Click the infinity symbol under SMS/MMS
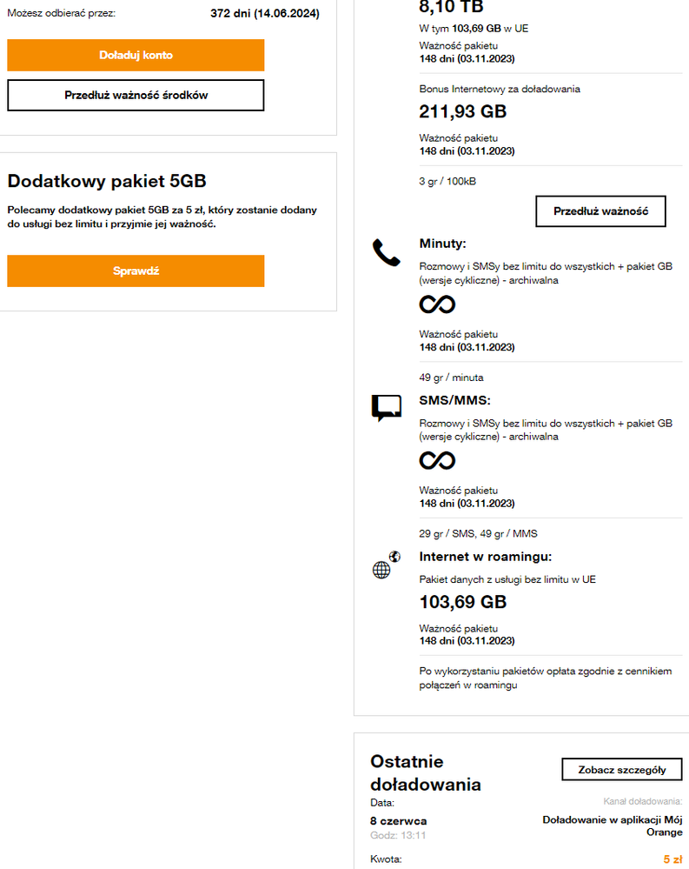The image size is (689, 869). pyautogui.click(x=437, y=460)
